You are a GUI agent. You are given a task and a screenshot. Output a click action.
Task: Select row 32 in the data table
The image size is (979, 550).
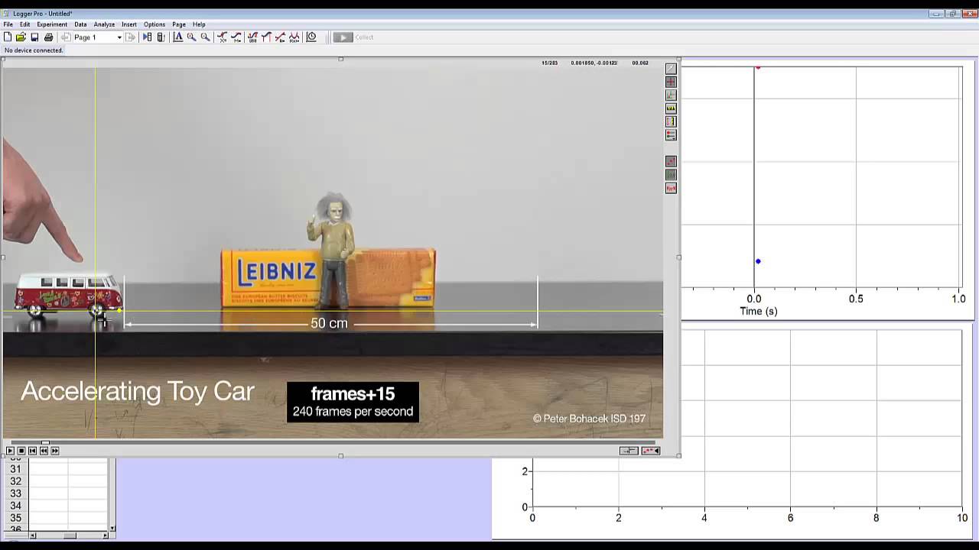click(x=15, y=481)
